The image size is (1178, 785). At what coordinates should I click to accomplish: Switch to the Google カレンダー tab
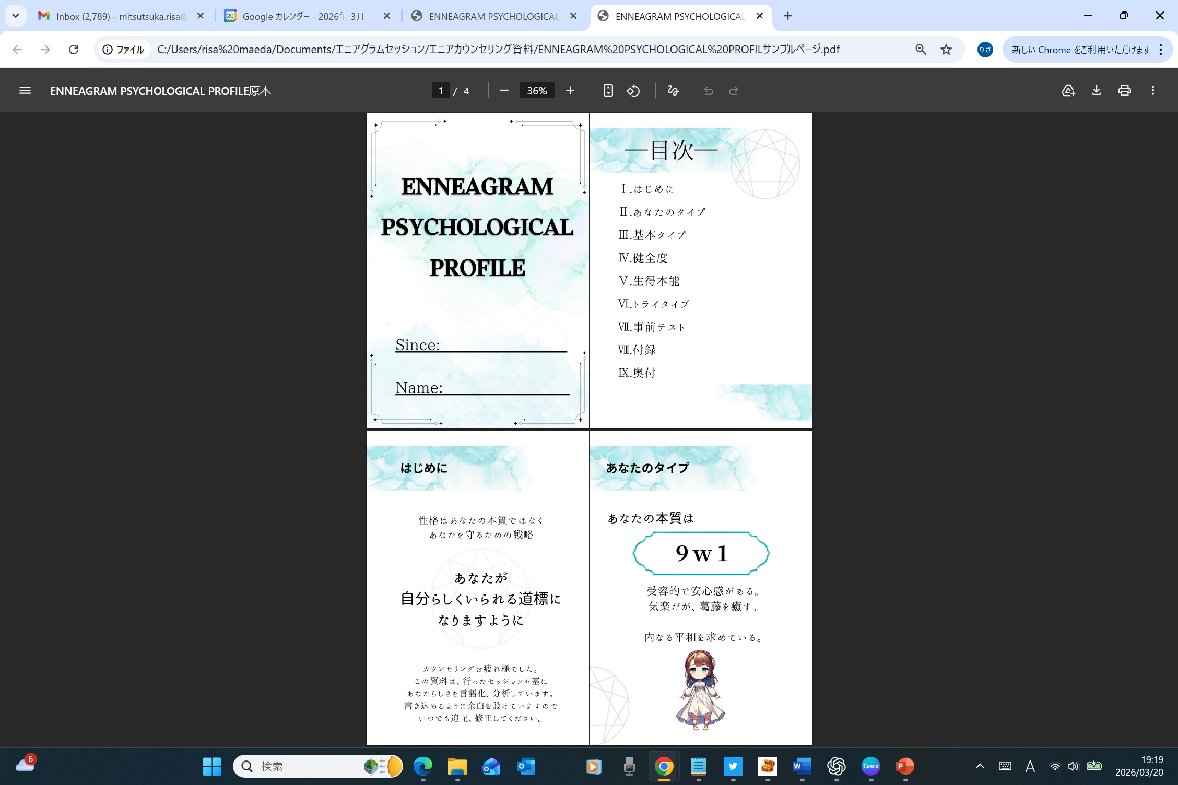coord(303,16)
